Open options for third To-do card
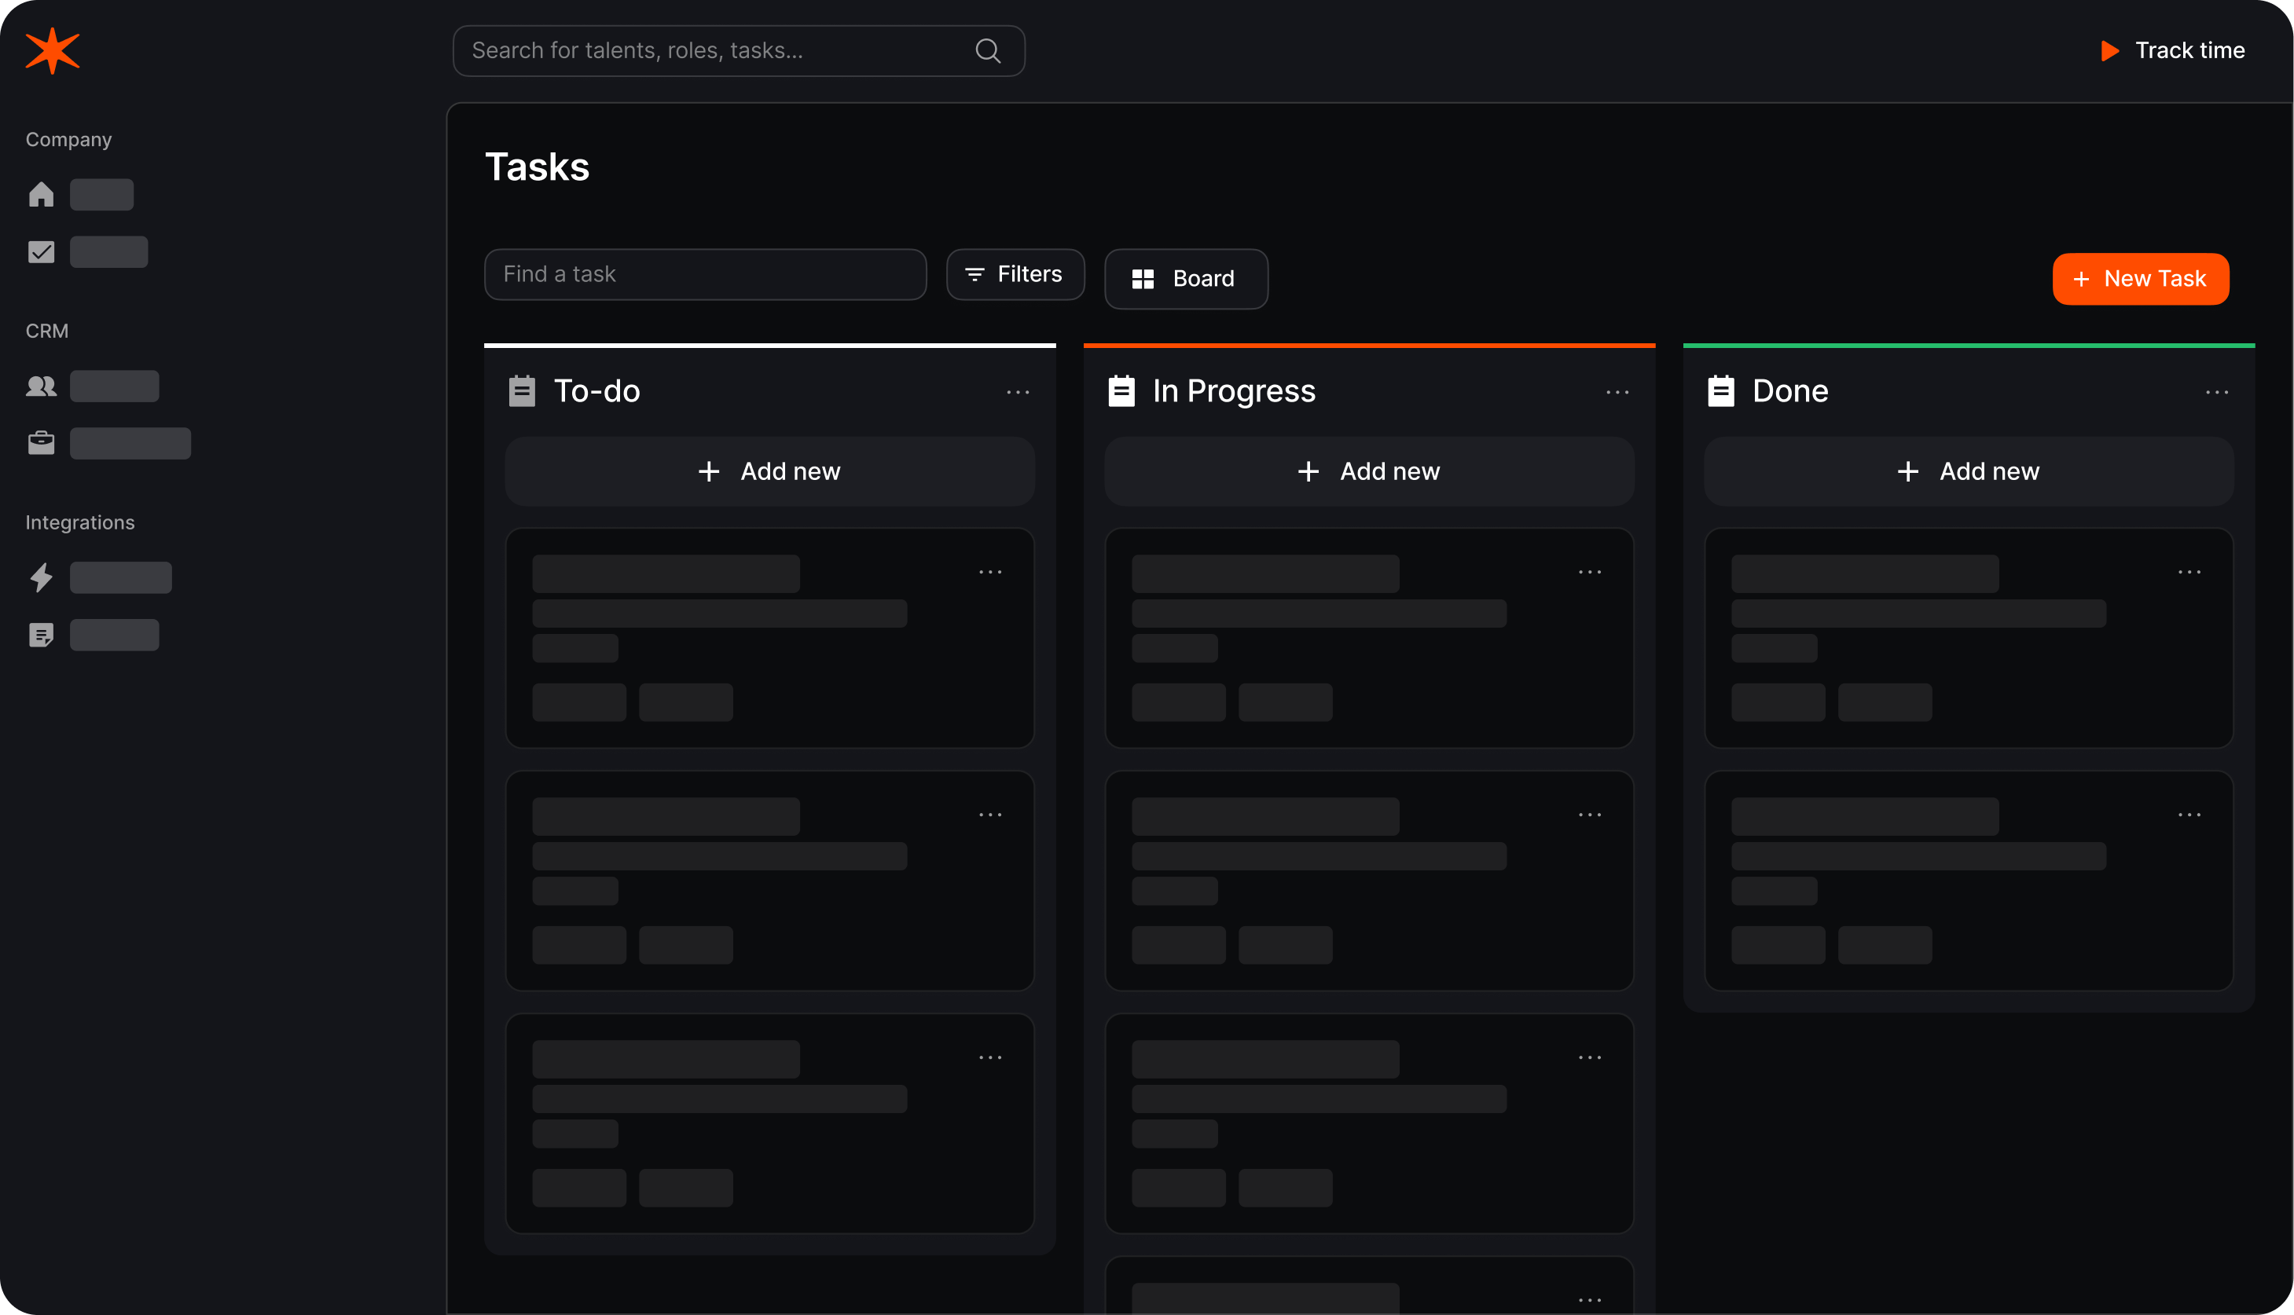Image resolution: width=2294 pixels, height=1315 pixels. pyautogui.click(x=990, y=1057)
